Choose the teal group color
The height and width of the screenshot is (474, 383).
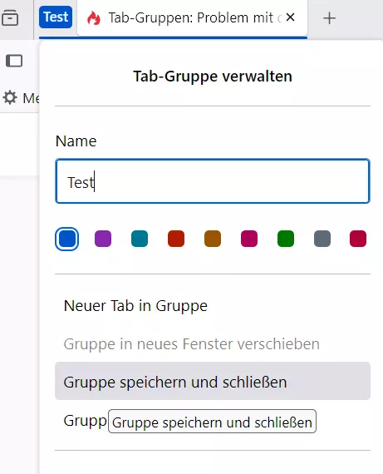pyautogui.click(x=140, y=239)
